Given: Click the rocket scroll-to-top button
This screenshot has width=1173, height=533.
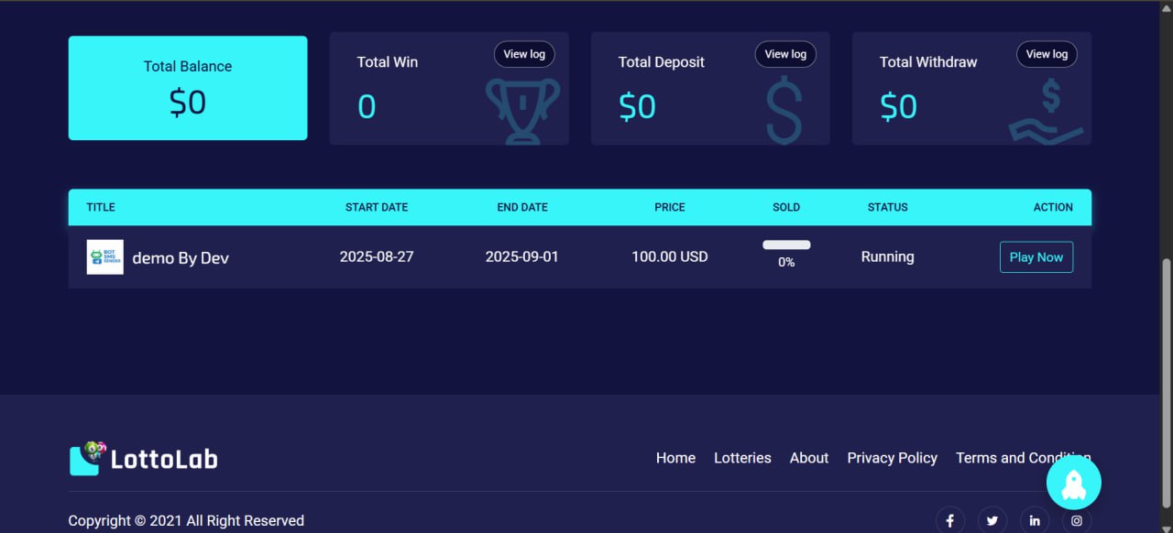Looking at the screenshot, I should pos(1073,483).
